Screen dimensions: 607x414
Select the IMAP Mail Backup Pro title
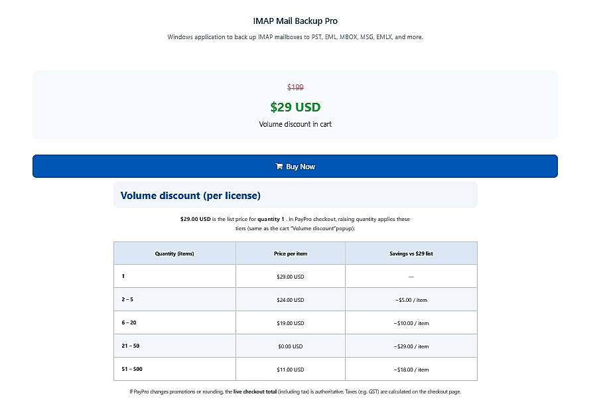(295, 21)
